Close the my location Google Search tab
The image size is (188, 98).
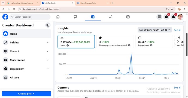(38, 3)
